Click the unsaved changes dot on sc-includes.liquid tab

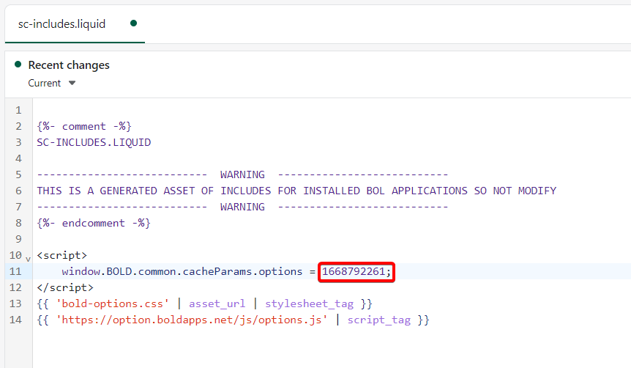[x=134, y=23]
